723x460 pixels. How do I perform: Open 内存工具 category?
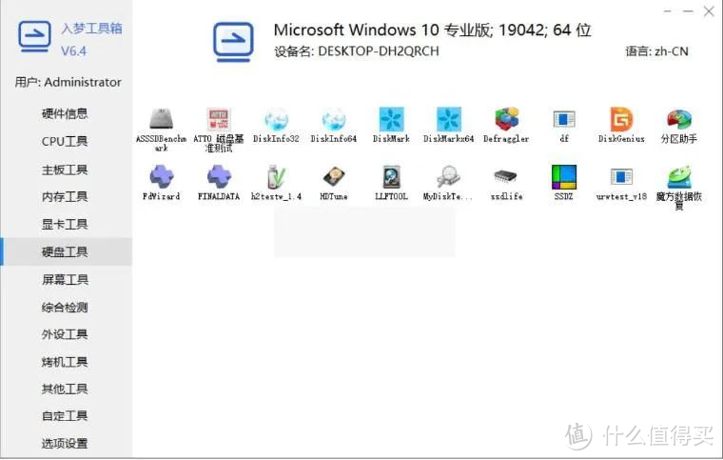coord(65,196)
